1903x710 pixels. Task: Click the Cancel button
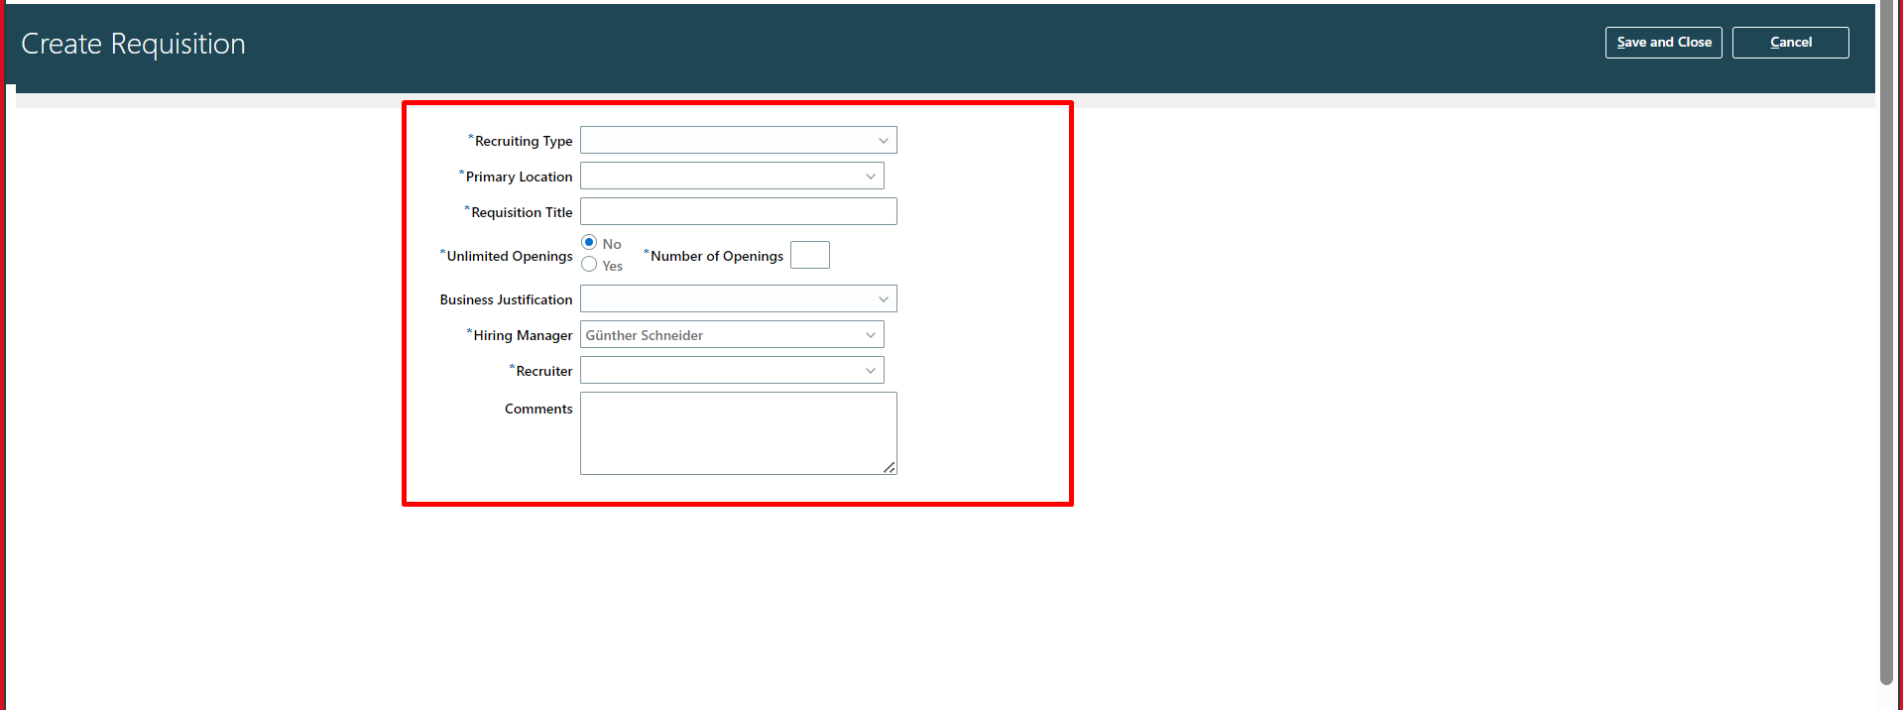1790,43
